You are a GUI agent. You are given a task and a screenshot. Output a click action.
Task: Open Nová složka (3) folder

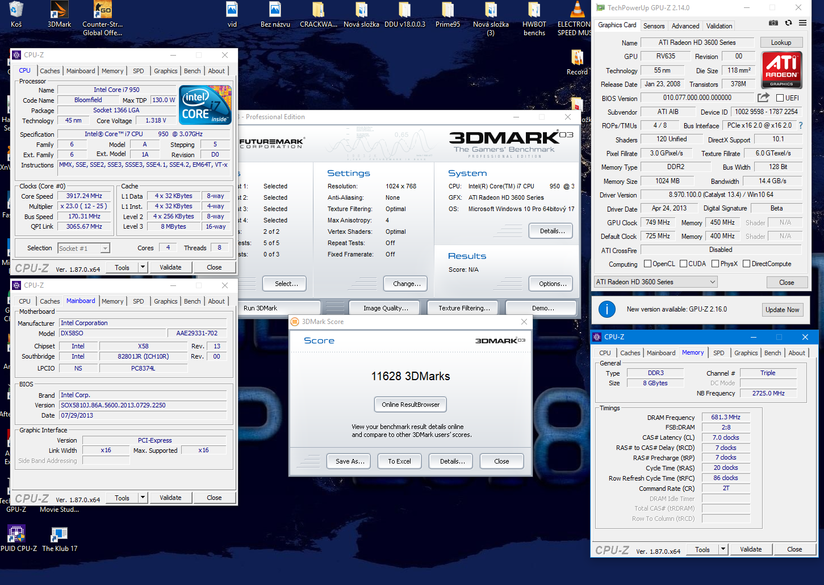coord(491,18)
